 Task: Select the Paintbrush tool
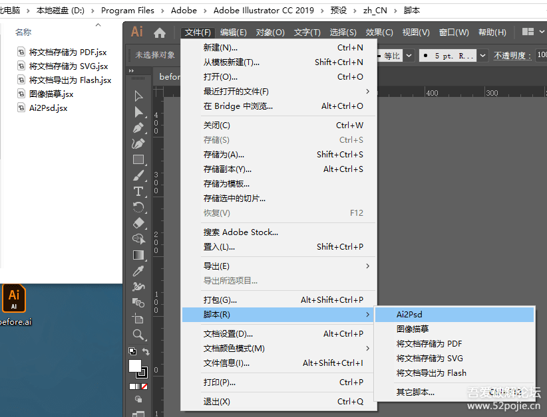tap(138, 175)
